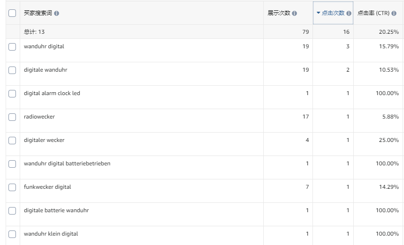The image size is (404, 245).
Task: Click info icon beside 展示次数 header
Action: pos(295,14)
